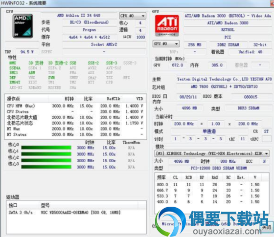Click the Unified: 40 shader field
274x237 pixels.
[250, 52]
